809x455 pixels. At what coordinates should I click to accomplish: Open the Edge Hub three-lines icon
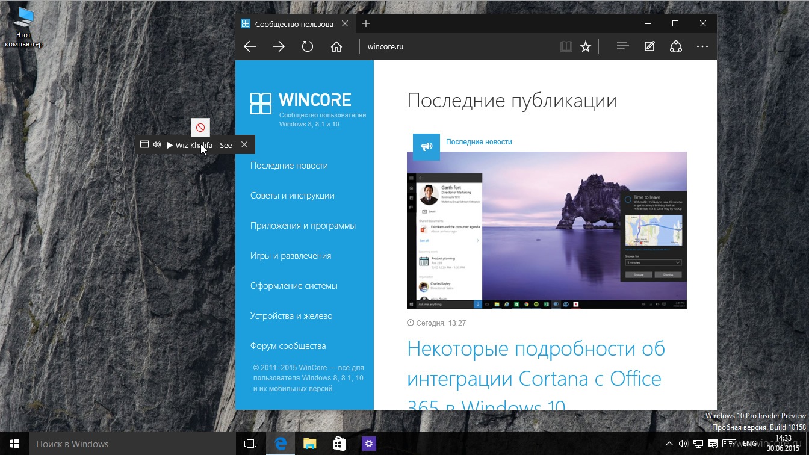coord(623,46)
